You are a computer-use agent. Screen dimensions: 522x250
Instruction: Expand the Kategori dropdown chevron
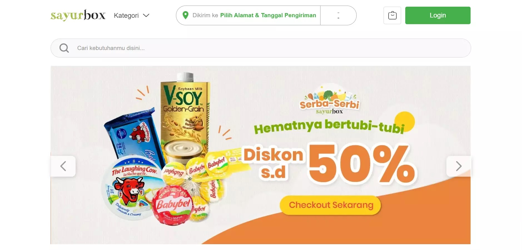[x=146, y=15]
